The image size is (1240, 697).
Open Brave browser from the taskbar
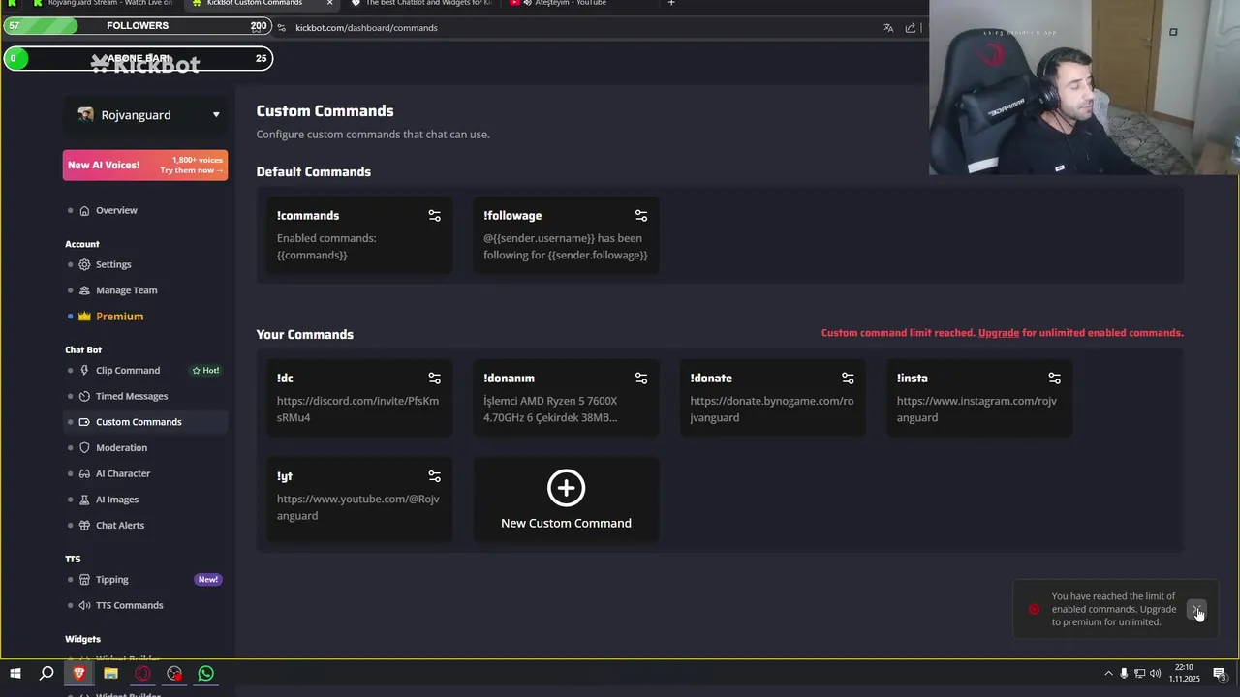pos(79,674)
